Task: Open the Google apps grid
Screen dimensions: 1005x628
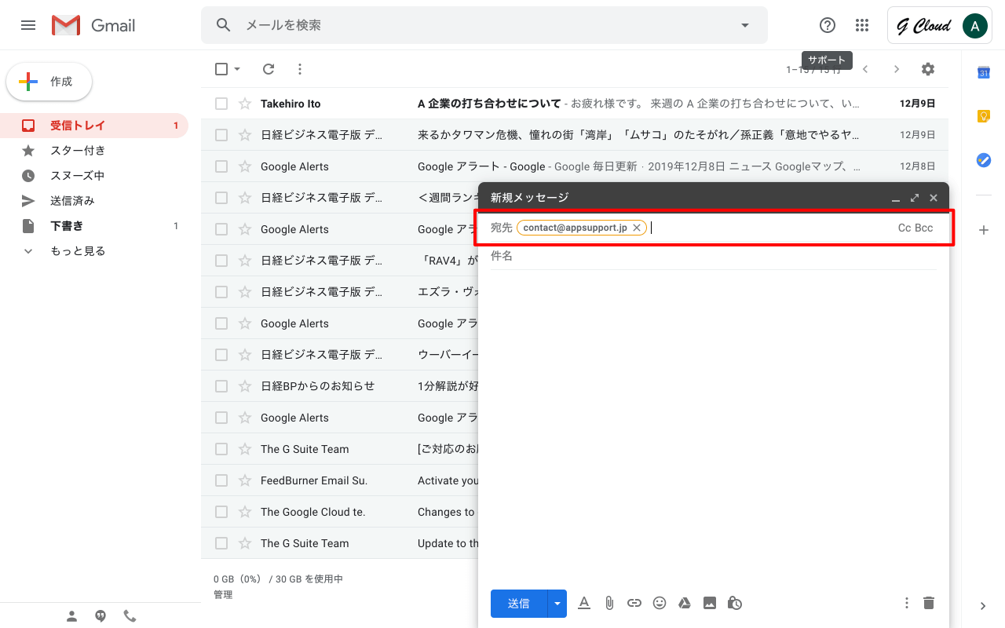Action: point(862,25)
